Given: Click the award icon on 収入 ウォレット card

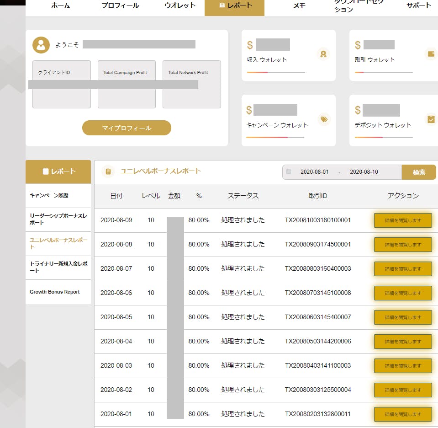Looking at the screenshot, I should point(323,54).
